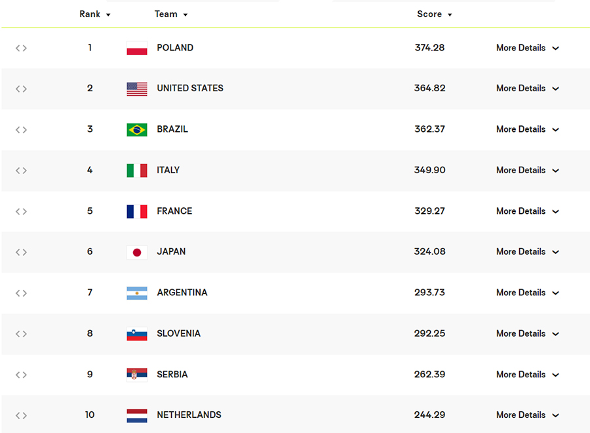
Task: Click the rank-change arrows icon beside Italy
Action: [x=21, y=171]
